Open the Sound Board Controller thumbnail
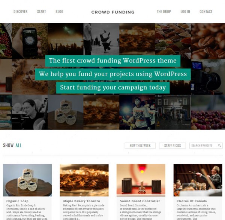 tap(141, 180)
